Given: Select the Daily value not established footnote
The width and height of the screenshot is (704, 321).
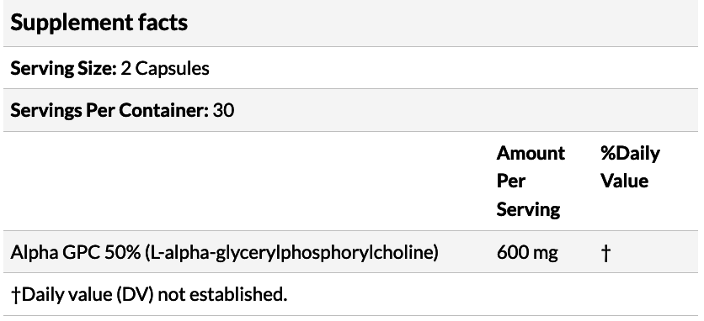Looking at the screenshot, I should click(x=148, y=295).
